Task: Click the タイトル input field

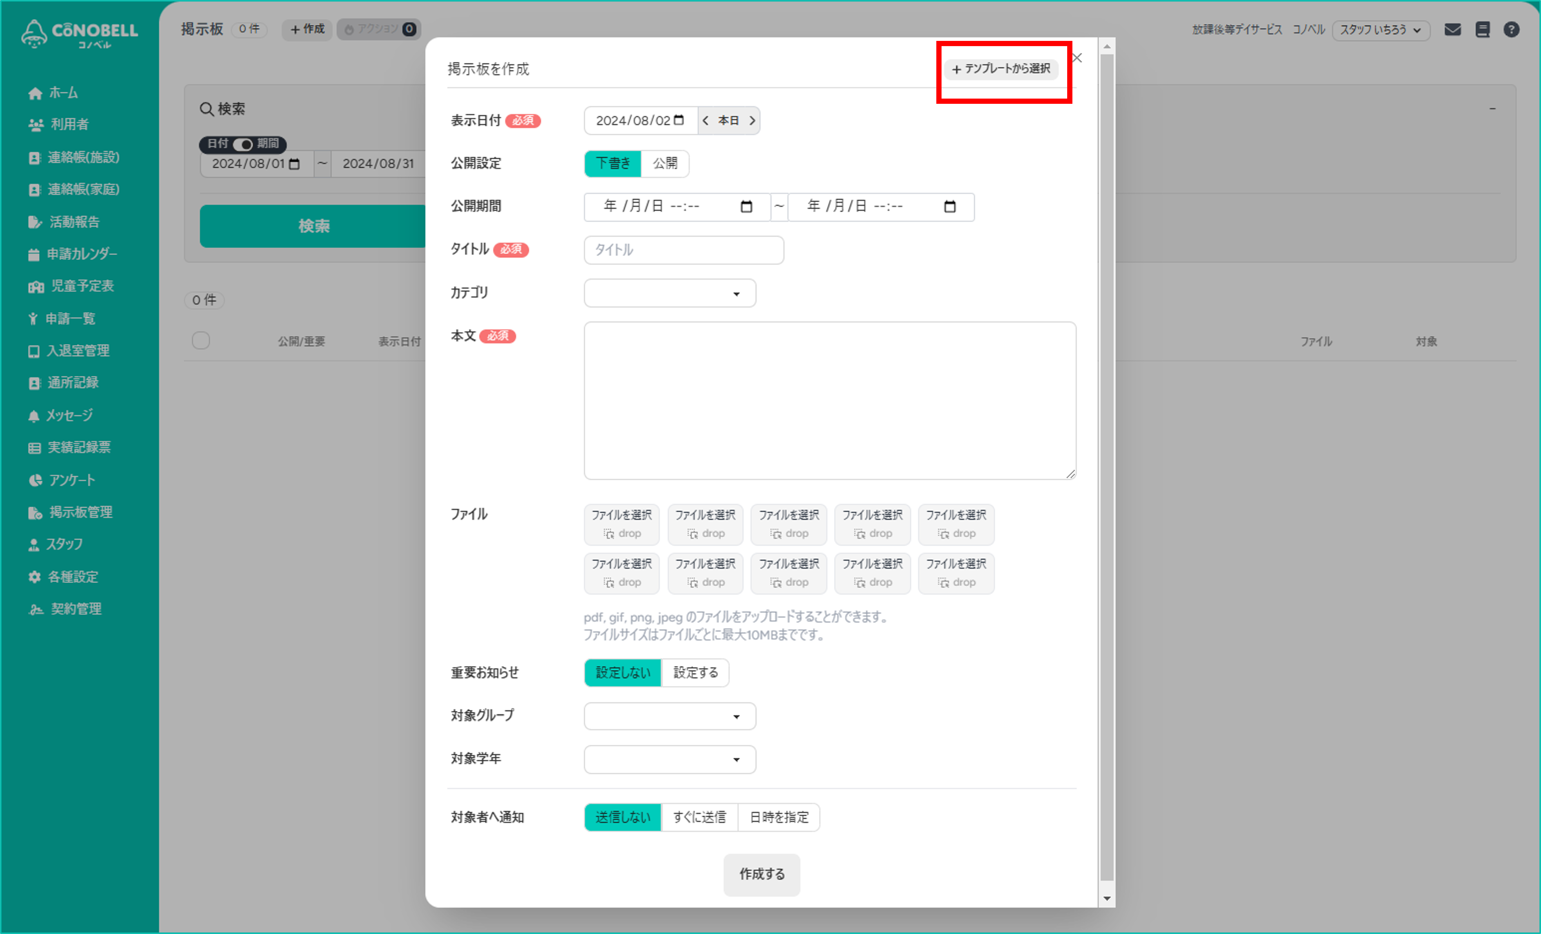Action: [x=684, y=250]
